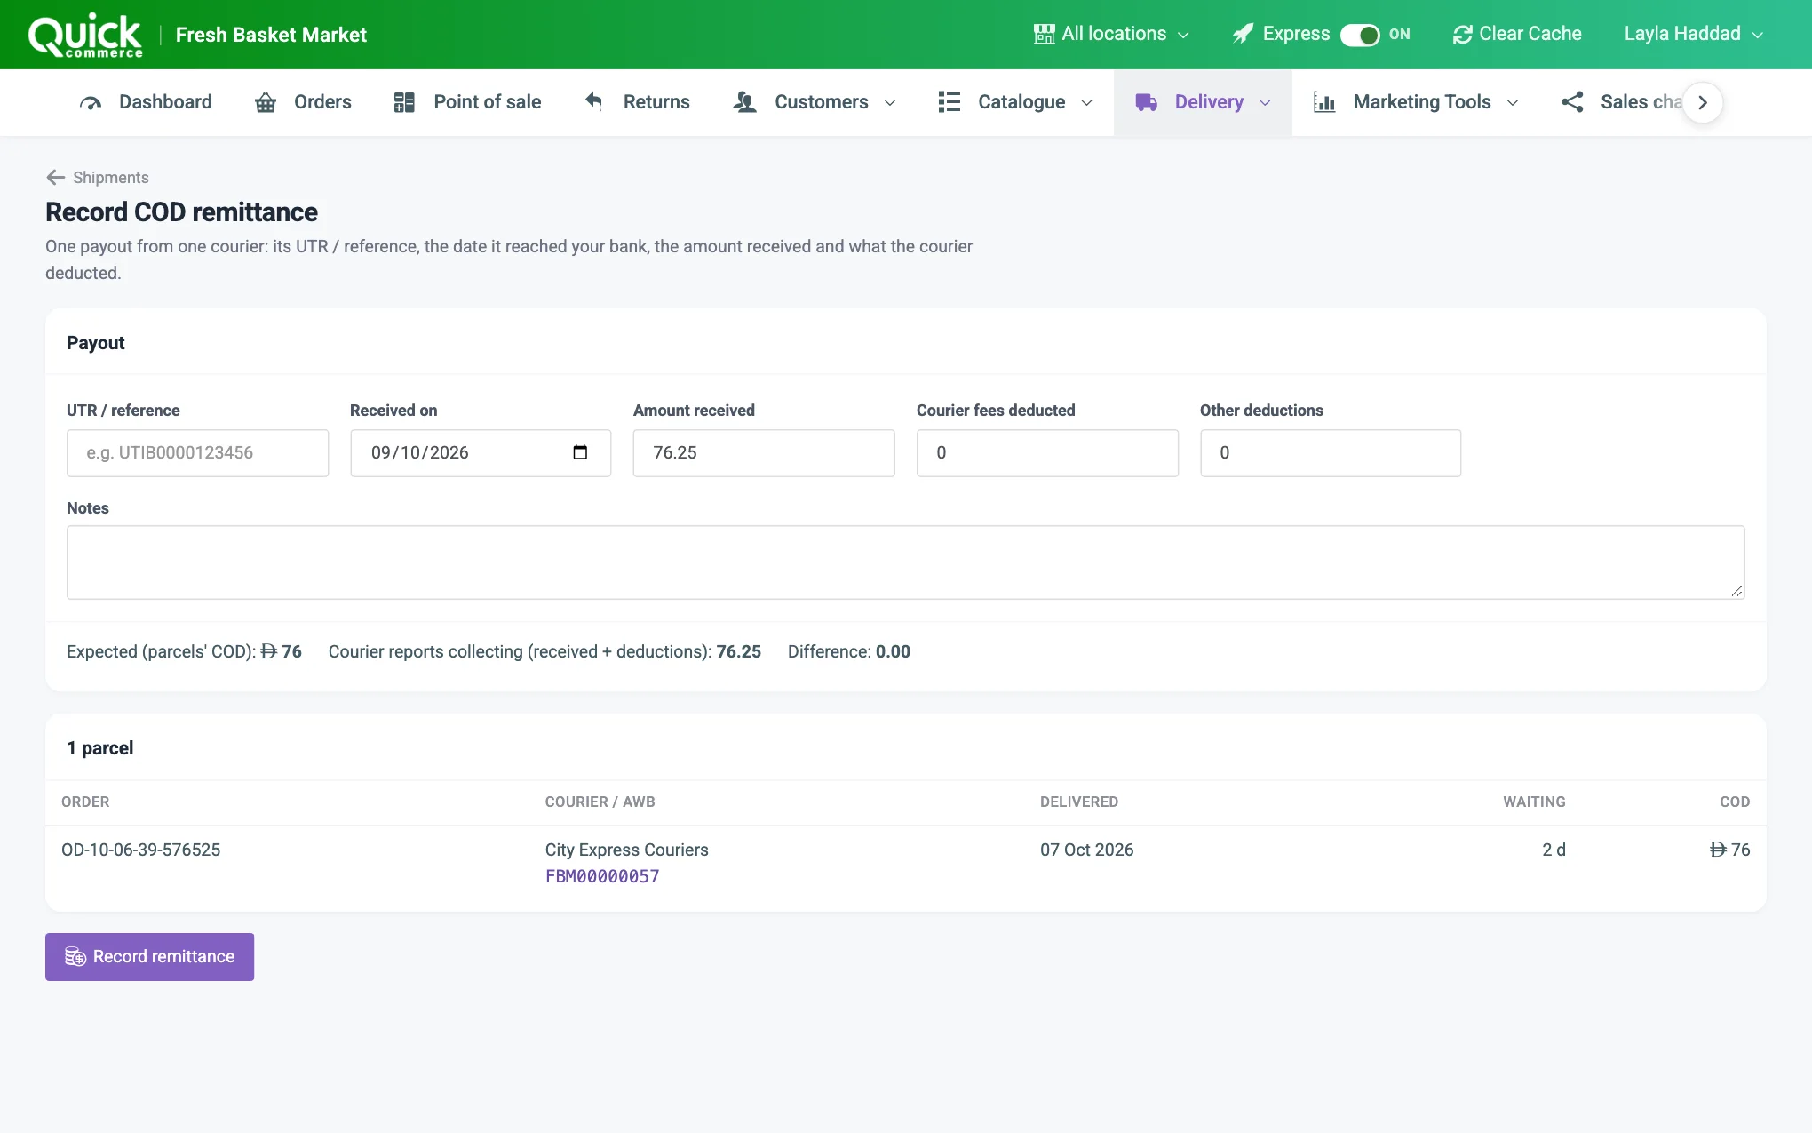The height and width of the screenshot is (1133, 1812).
Task: Click inside the Notes text area
Action: [906, 563]
